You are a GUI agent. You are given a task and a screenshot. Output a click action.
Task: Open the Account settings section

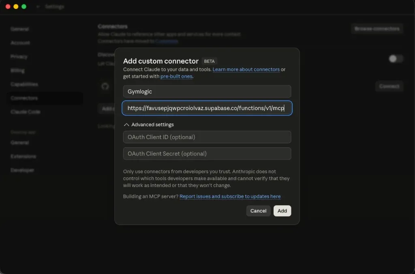coord(20,43)
